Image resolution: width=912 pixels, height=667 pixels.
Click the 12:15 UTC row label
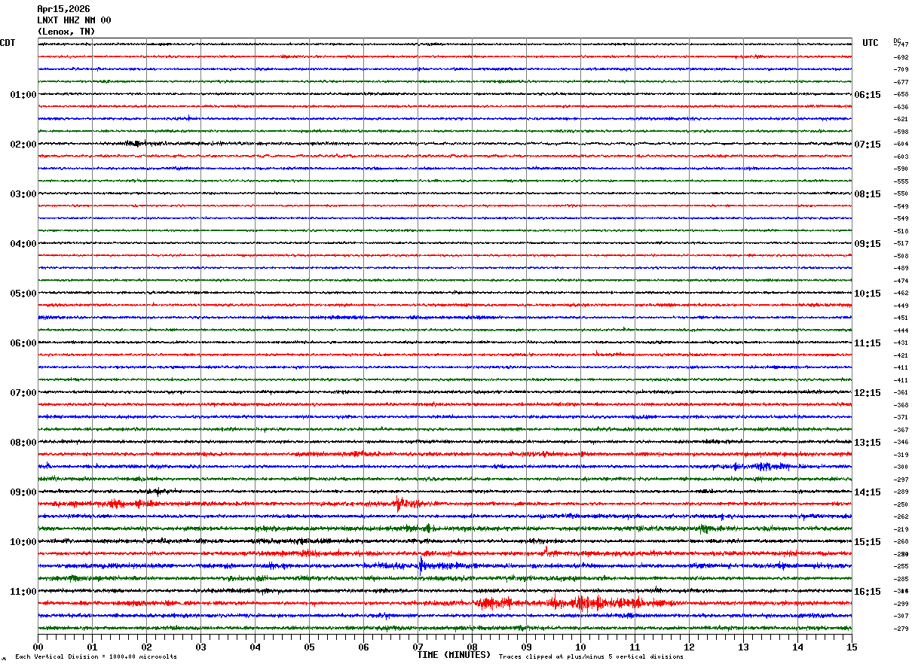pos(868,393)
